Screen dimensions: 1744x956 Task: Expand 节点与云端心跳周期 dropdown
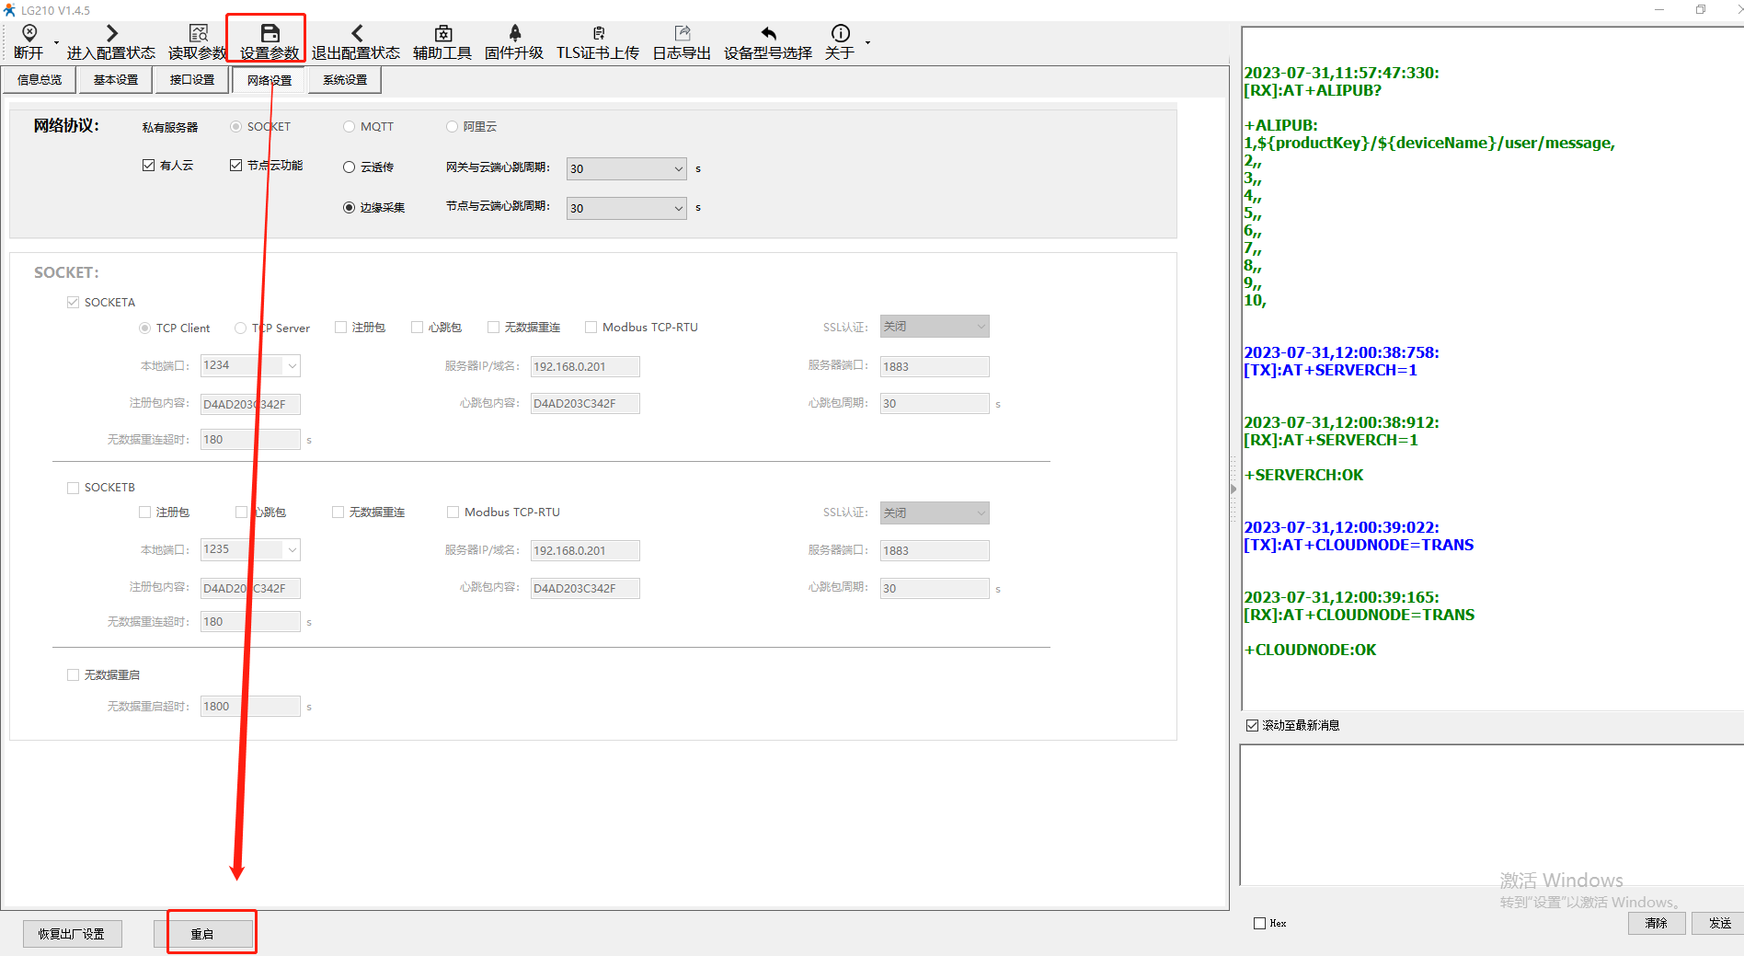678,209
